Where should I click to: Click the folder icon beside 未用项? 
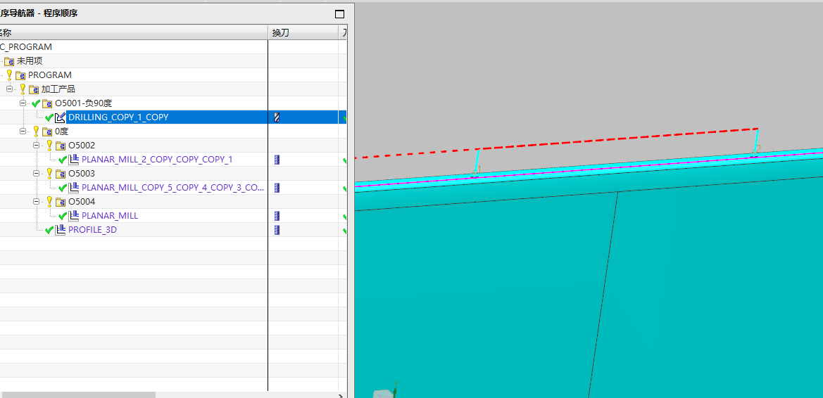click(9, 61)
